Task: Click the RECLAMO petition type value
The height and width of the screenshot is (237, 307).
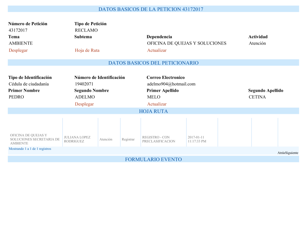Action: (86, 30)
